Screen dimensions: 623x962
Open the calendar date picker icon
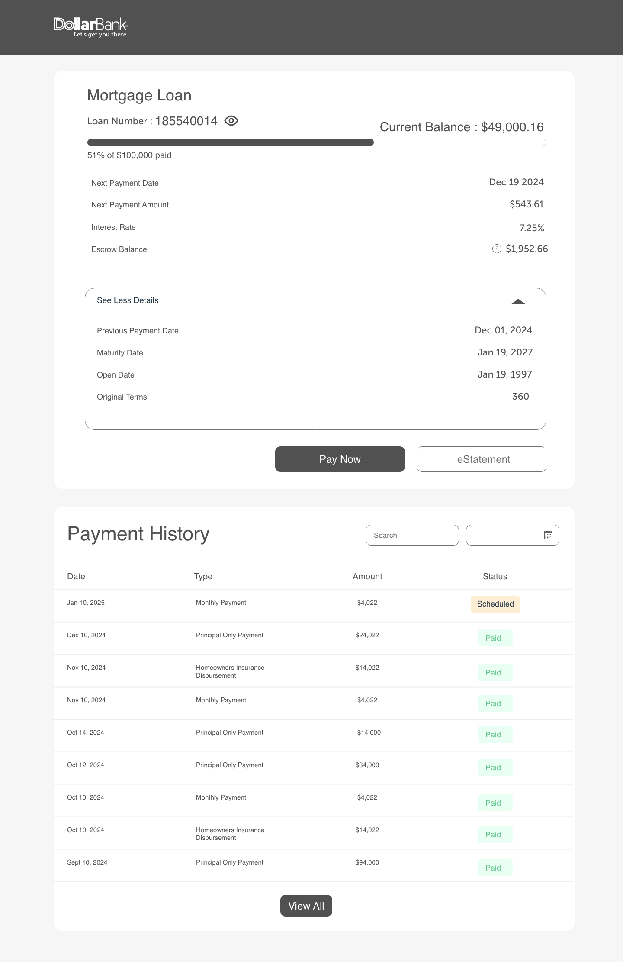pos(548,535)
